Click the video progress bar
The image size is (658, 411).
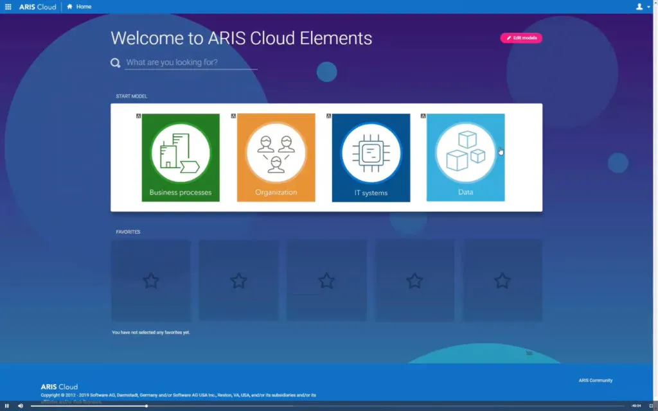327,406
